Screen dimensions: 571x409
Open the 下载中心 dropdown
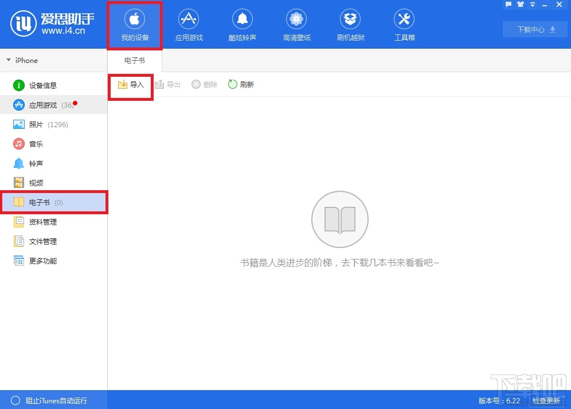[534, 29]
